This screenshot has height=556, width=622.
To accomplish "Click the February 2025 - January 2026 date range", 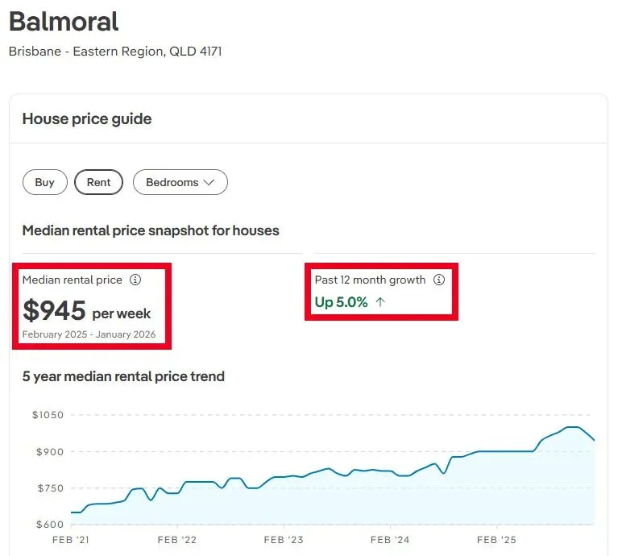I will click(x=89, y=334).
